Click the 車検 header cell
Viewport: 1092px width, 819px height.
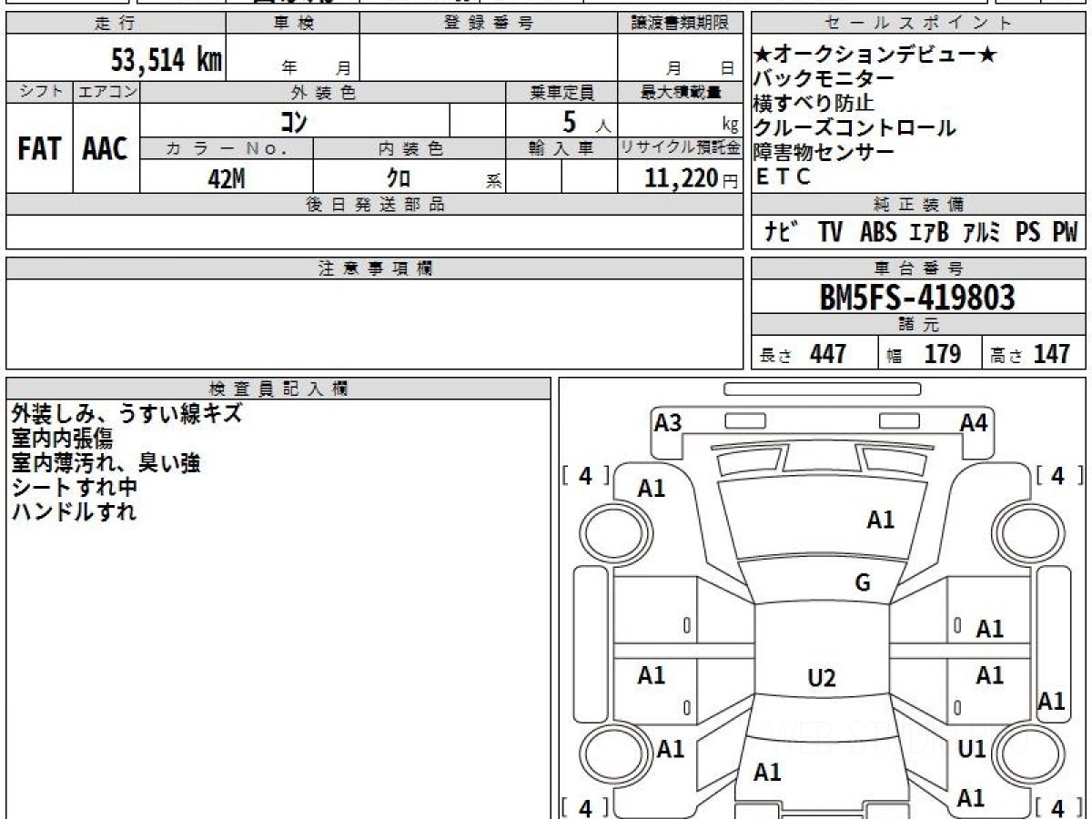[293, 24]
